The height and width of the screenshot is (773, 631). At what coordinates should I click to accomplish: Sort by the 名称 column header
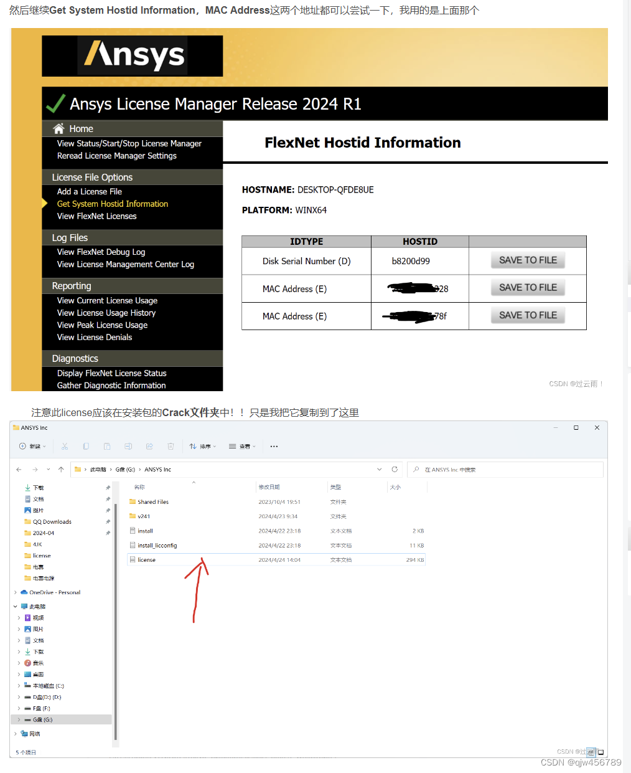(139, 487)
